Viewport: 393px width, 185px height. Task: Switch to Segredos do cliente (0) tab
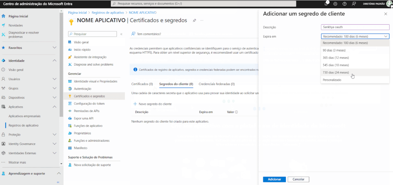coord(176,84)
